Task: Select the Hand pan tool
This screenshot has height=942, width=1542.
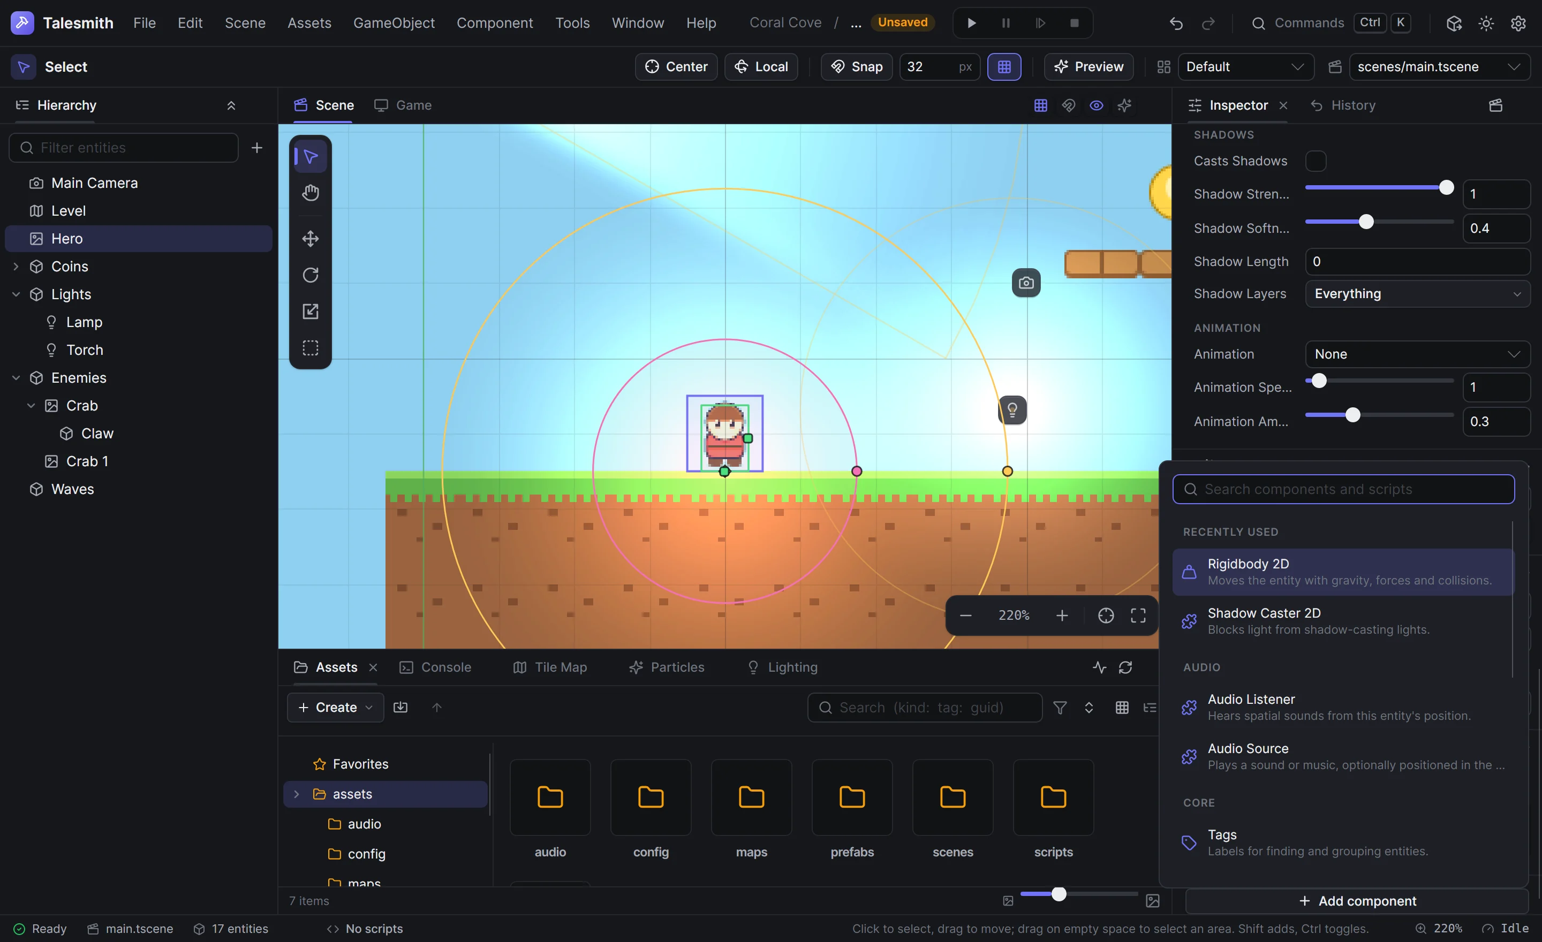Action: click(x=311, y=193)
